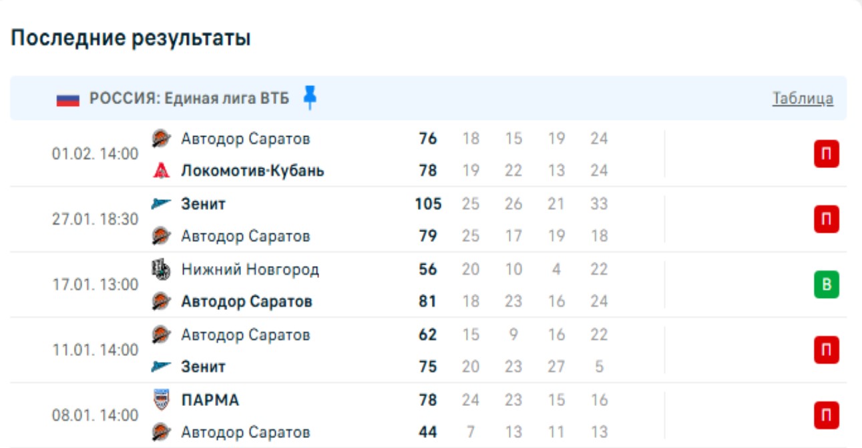Select team name ПАРМА
Screen dimensions: 862x448
click(x=210, y=400)
